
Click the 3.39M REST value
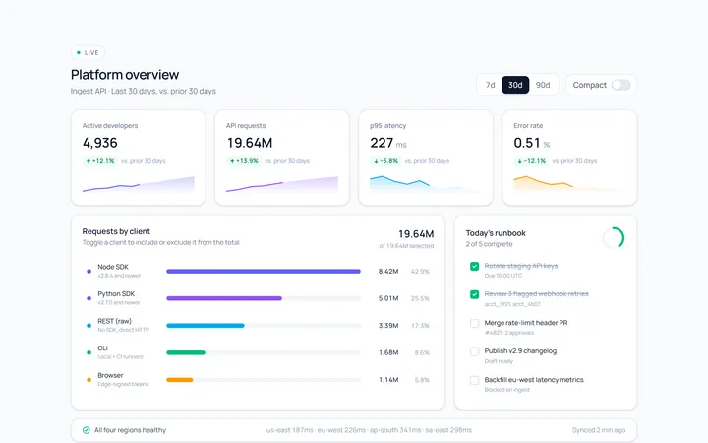388,326
